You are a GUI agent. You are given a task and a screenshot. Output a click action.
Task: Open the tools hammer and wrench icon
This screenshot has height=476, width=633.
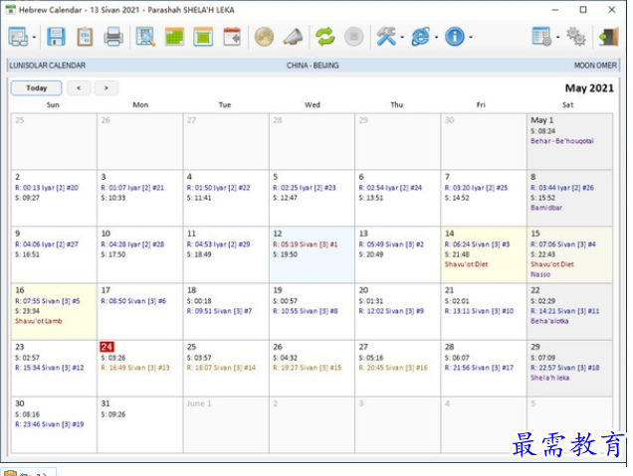point(386,37)
